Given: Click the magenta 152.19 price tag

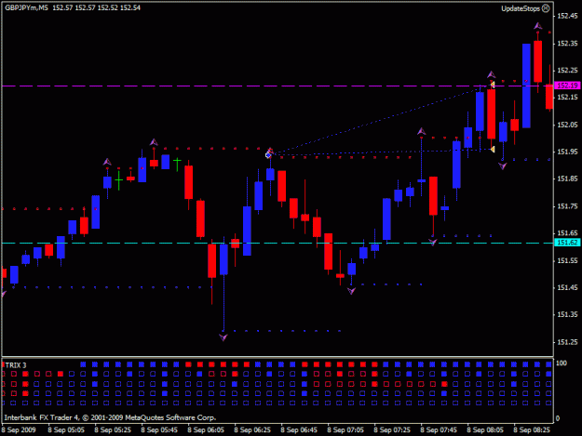Looking at the screenshot, I should [567, 86].
